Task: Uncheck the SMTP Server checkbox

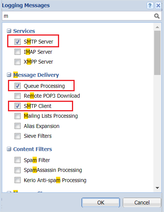Action: point(17,42)
